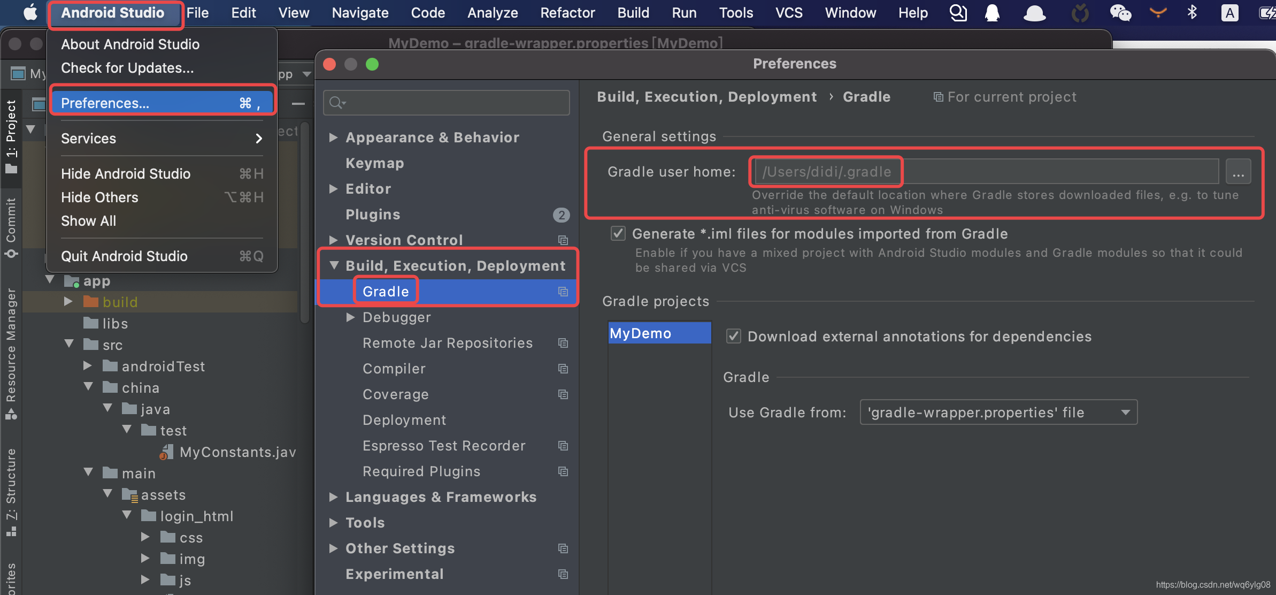Click the assets folder icon in project tree
1276x595 pixels.
click(130, 495)
